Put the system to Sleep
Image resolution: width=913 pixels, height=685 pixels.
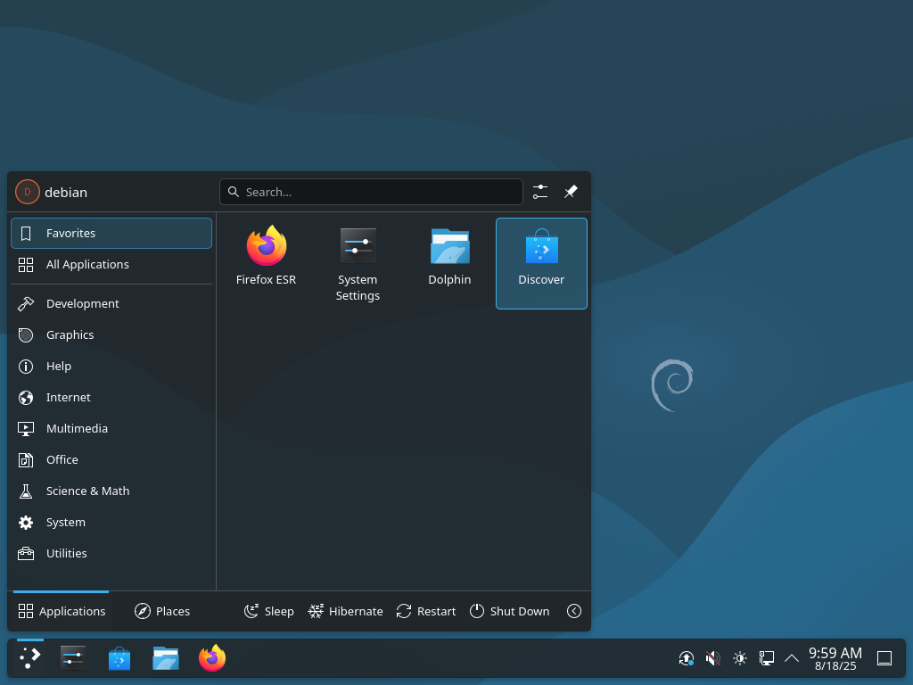269,611
